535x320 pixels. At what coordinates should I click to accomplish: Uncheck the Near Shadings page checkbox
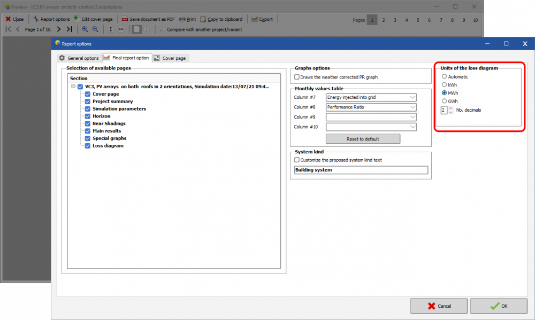click(88, 123)
